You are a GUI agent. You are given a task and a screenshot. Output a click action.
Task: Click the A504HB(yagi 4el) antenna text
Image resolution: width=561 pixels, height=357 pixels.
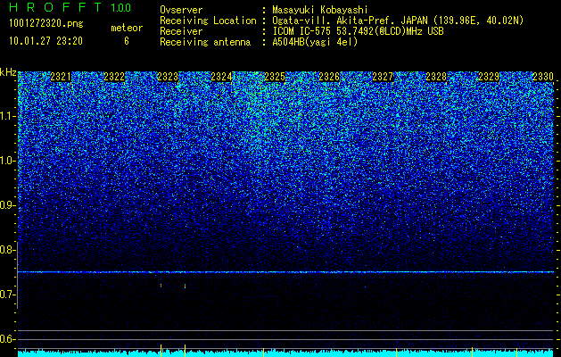tap(315, 42)
